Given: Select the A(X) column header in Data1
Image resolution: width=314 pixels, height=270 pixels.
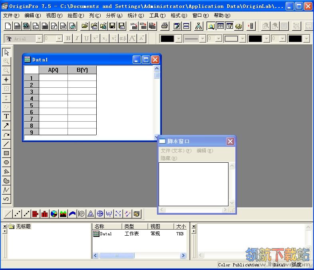Looking at the screenshot, I should (x=53, y=70).
